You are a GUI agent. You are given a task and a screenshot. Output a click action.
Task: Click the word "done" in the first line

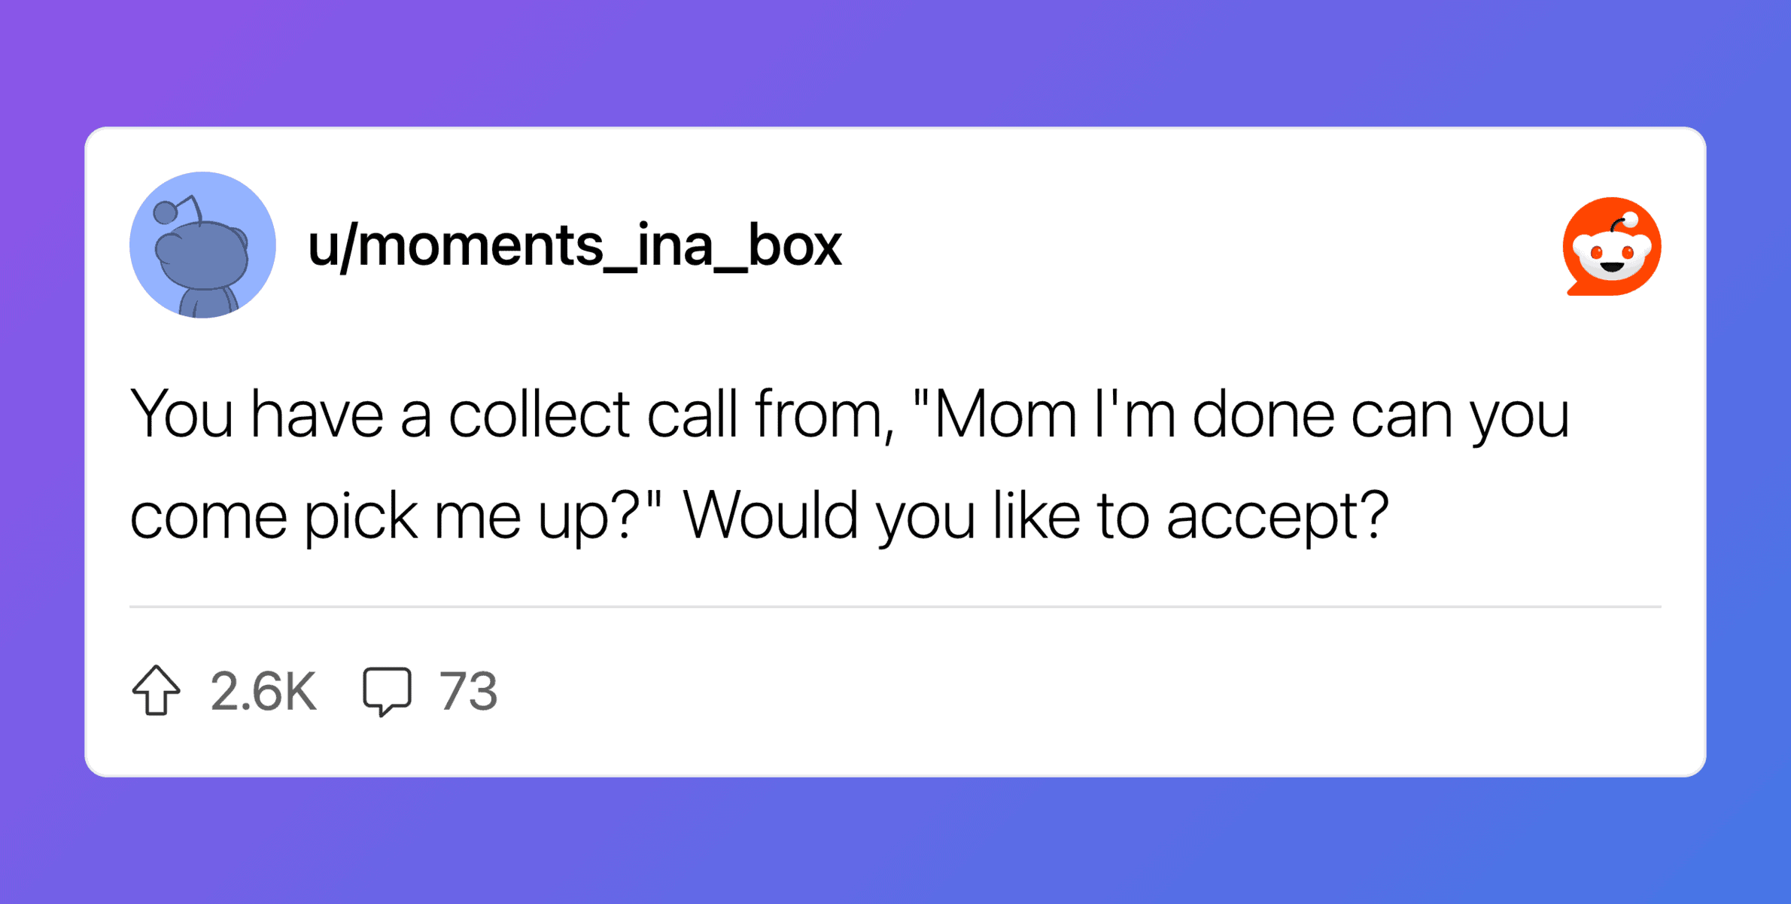[x=1263, y=414]
